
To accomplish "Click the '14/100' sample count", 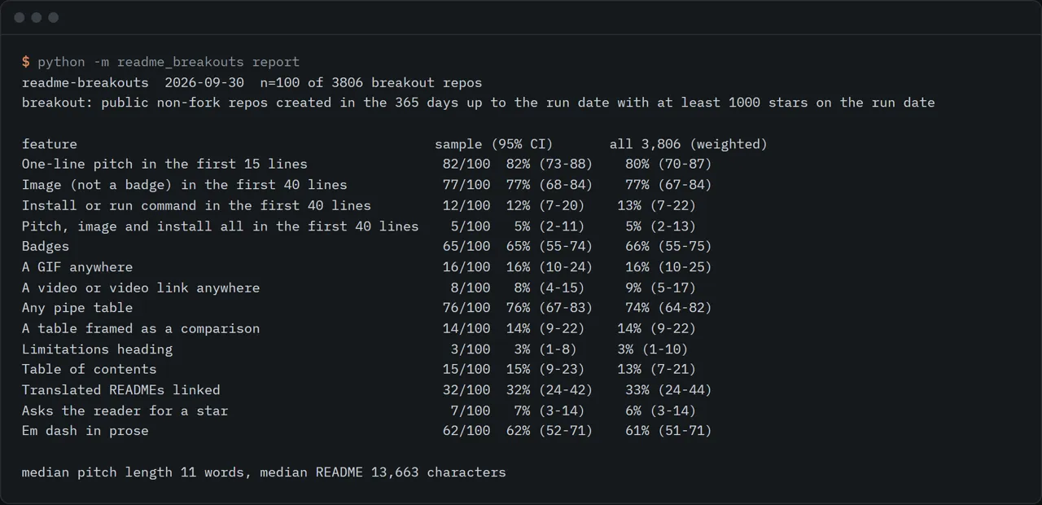I will click(466, 329).
